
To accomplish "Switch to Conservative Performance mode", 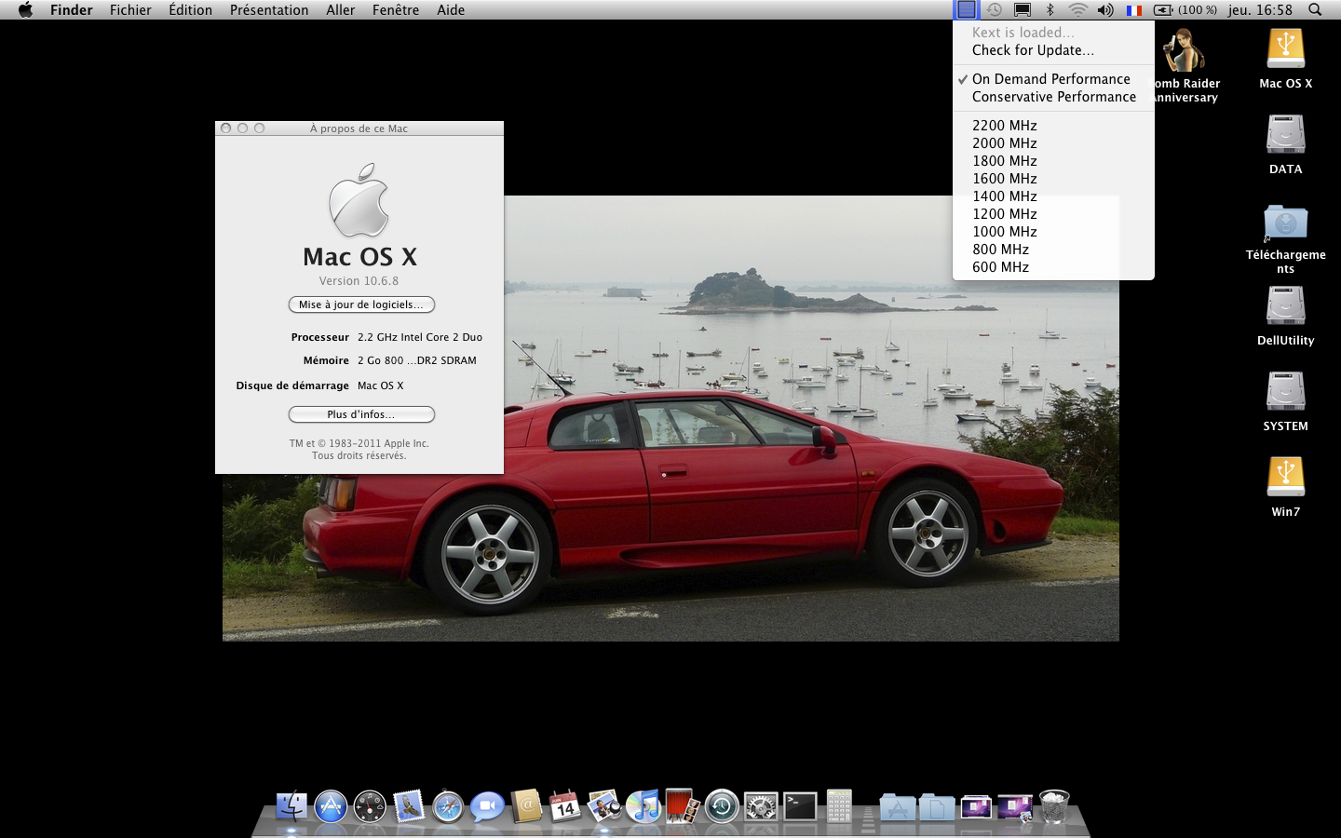I will pyautogui.click(x=1053, y=97).
